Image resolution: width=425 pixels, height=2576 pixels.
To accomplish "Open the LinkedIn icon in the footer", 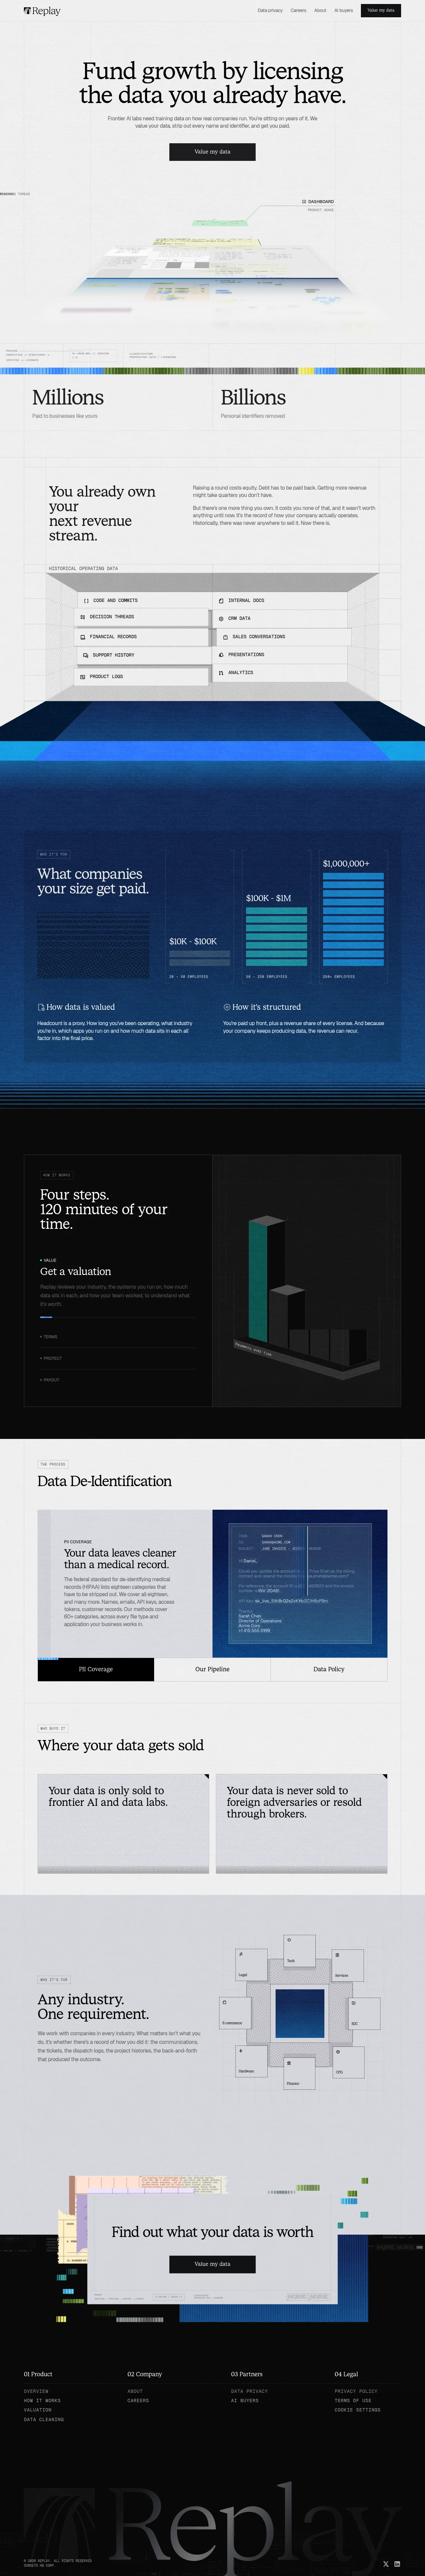I will [397, 2564].
